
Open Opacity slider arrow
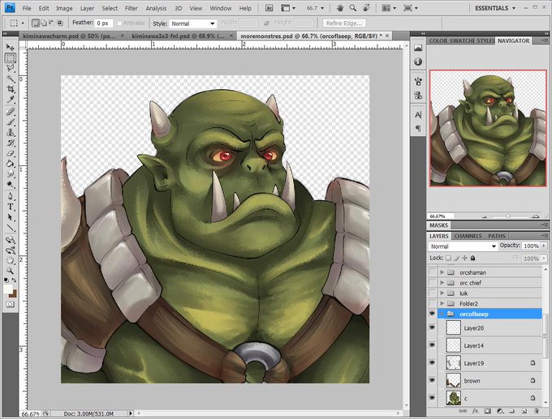coord(544,246)
